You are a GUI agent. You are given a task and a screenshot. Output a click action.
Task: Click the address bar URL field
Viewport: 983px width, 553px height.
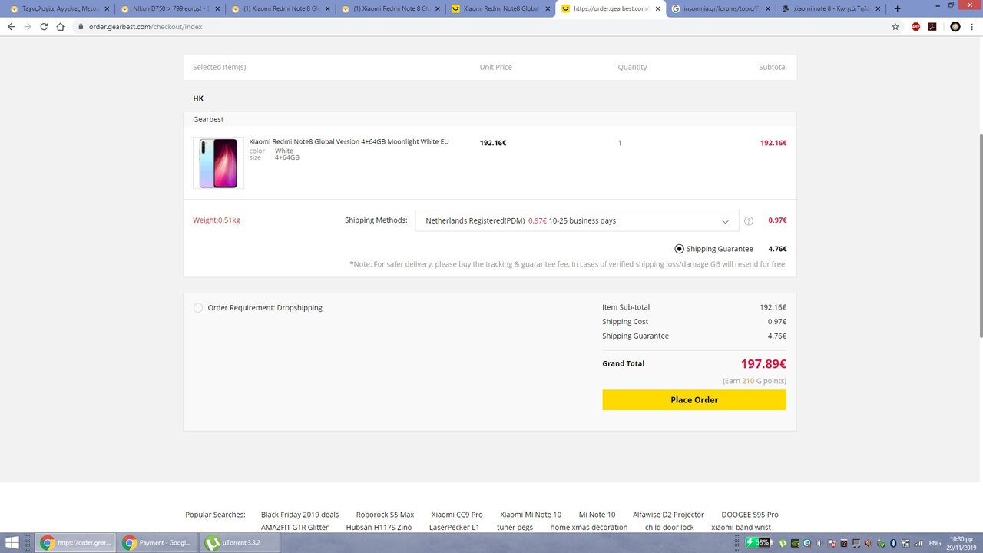click(484, 26)
